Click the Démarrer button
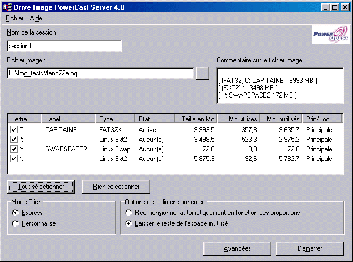 point(310,248)
